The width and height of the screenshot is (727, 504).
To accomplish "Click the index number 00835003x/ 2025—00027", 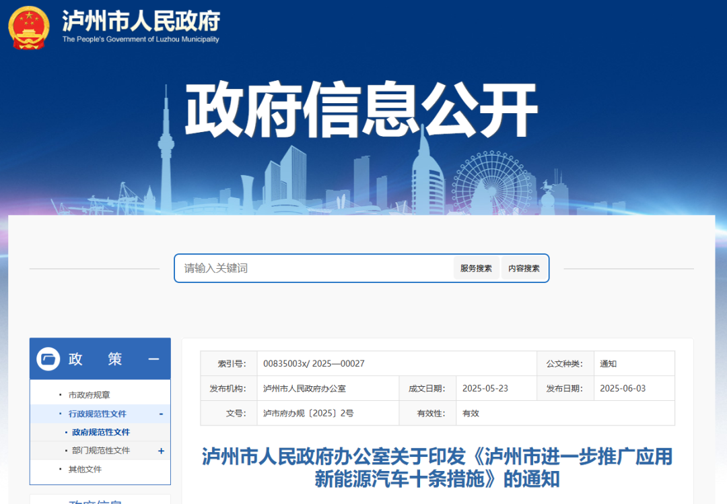I will click(x=314, y=363).
